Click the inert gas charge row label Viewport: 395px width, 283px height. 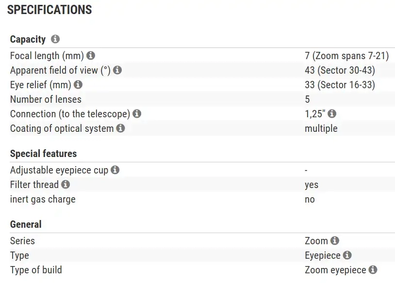click(43, 199)
